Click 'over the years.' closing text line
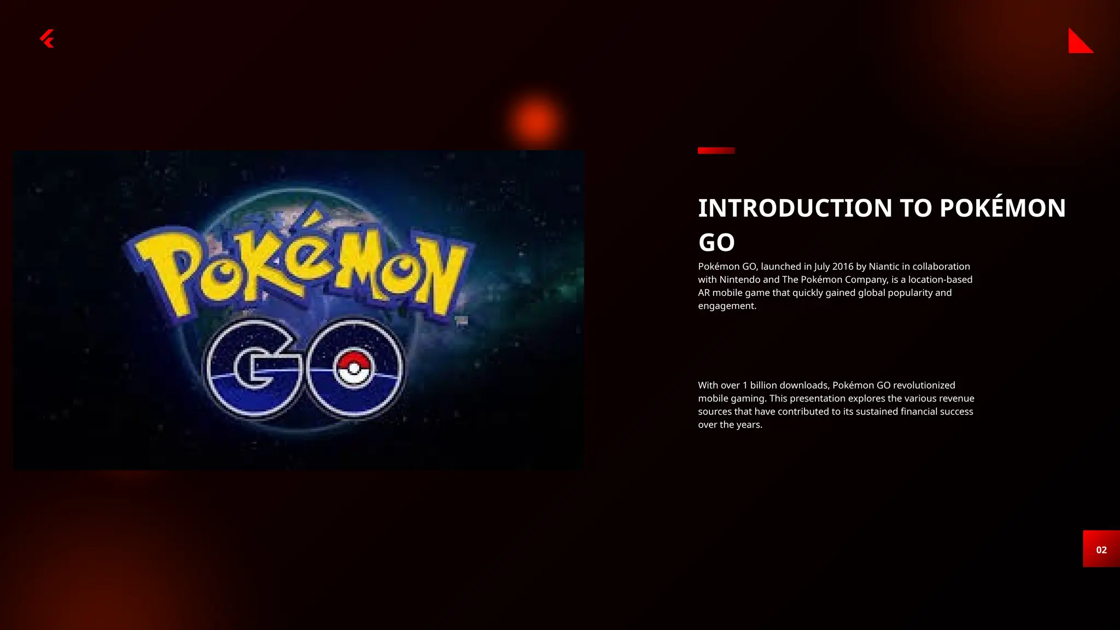Image resolution: width=1120 pixels, height=630 pixels. click(730, 424)
